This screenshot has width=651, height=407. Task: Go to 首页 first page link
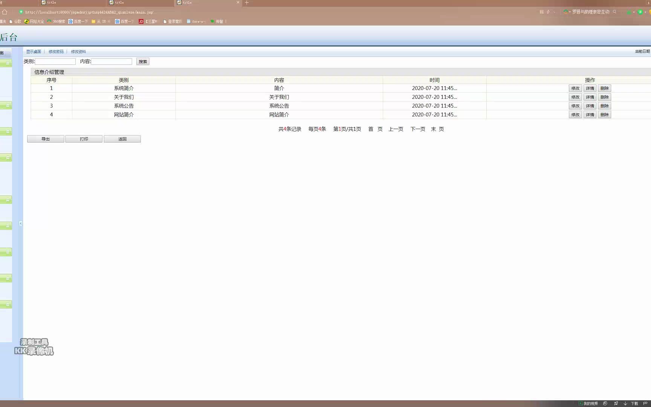[375, 129]
